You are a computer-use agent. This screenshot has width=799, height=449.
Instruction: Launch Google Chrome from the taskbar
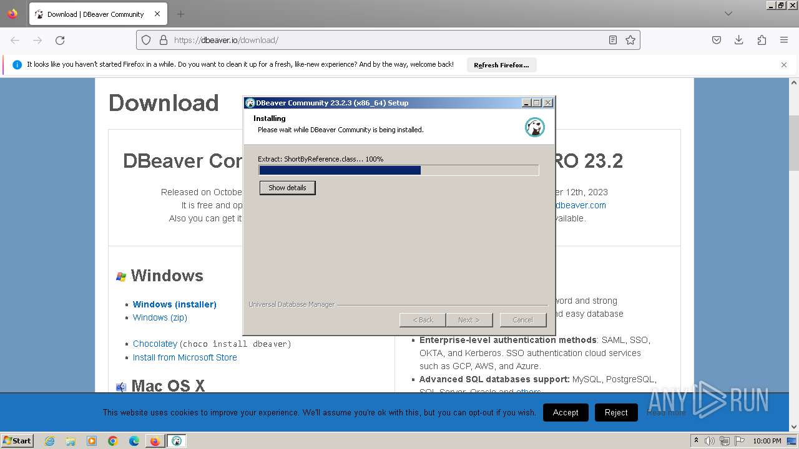(113, 441)
